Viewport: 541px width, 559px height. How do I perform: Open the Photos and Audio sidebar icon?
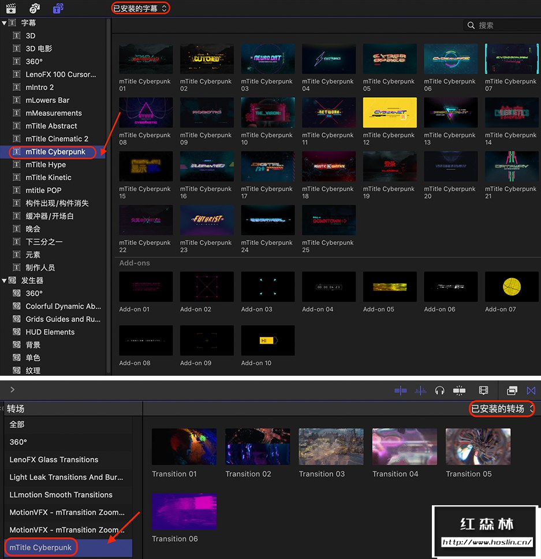(35, 8)
